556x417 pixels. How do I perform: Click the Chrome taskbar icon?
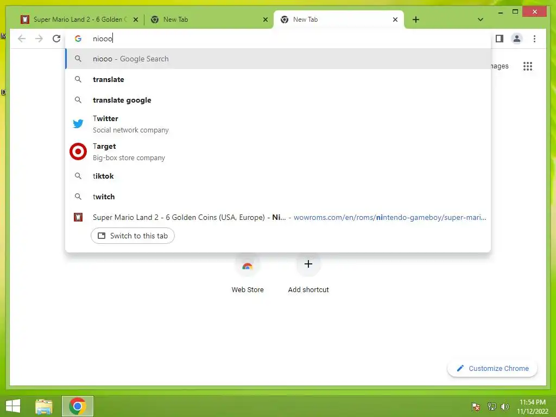pos(77,406)
